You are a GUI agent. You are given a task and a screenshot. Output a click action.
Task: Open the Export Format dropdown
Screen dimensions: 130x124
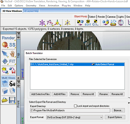(x=75, y=117)
